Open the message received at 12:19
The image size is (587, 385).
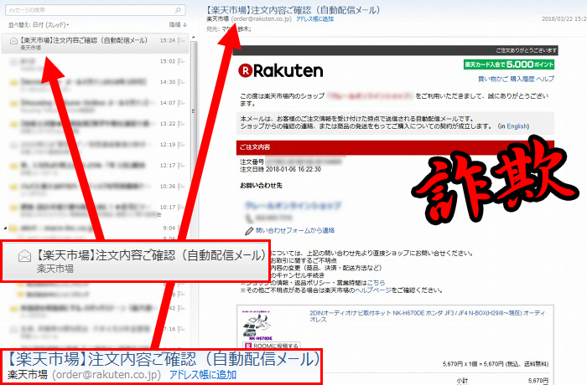pyautogui.click(x=95, y=147)
